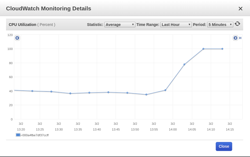Click the last data point at 100 percent

(222, 49)
